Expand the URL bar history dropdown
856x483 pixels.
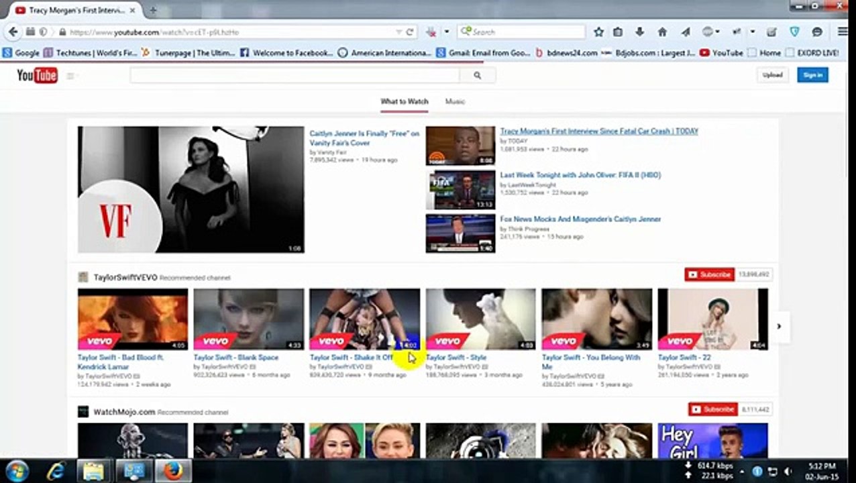point(398,32)
